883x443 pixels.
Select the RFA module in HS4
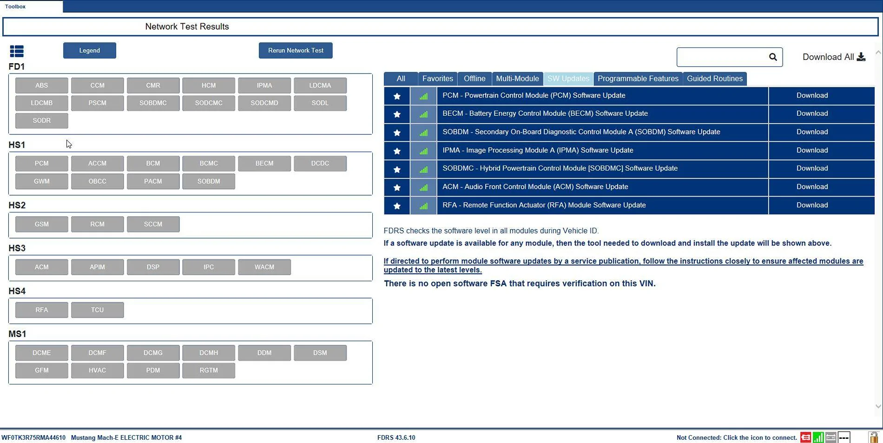pyautogui.click(x=41, y=310)
